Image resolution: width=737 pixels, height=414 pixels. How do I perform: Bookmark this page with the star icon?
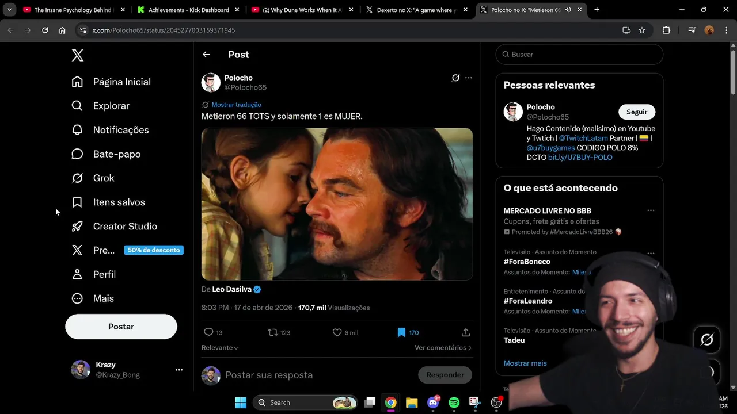[x=642, y=30]
